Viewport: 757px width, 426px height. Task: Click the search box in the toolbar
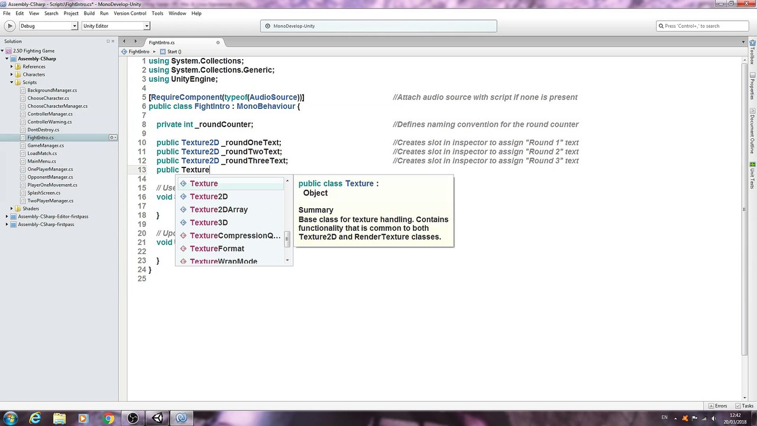(x=703, y=26)
